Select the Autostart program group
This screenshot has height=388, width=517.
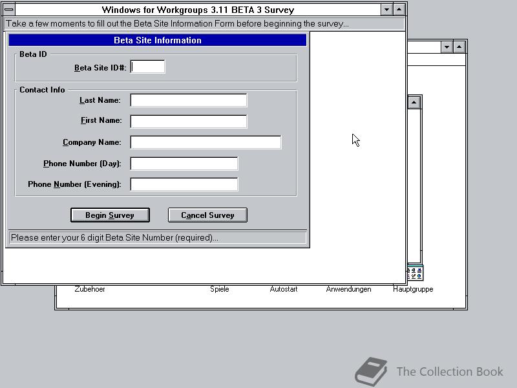pos(284,289)
